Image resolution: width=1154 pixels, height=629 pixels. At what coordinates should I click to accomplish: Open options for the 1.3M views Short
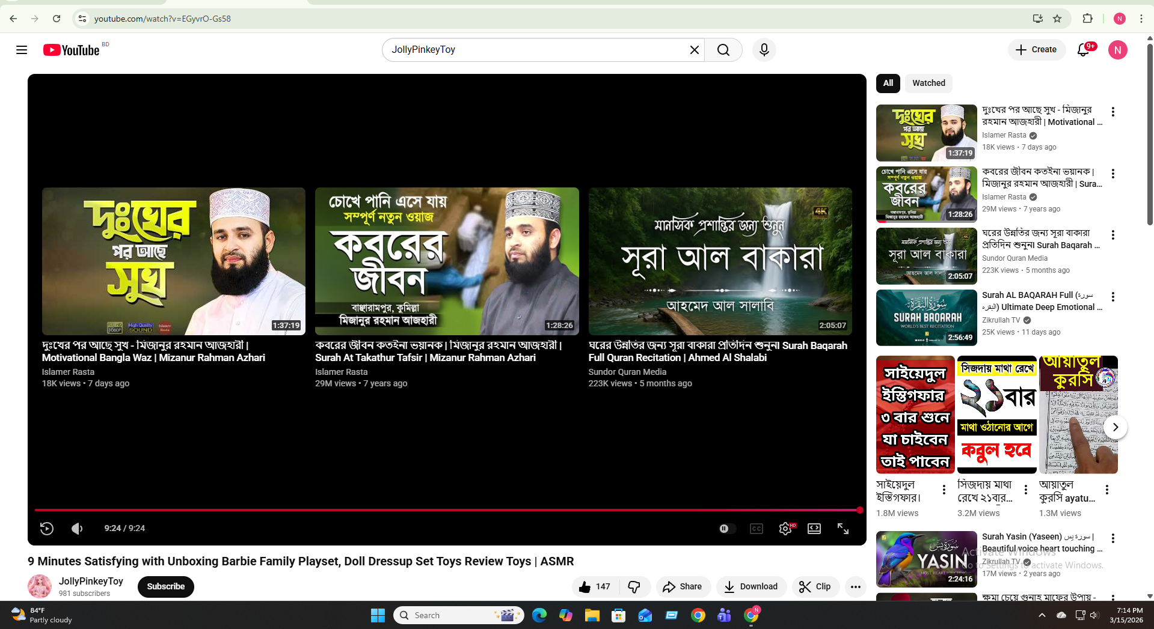click(1107, 490)
